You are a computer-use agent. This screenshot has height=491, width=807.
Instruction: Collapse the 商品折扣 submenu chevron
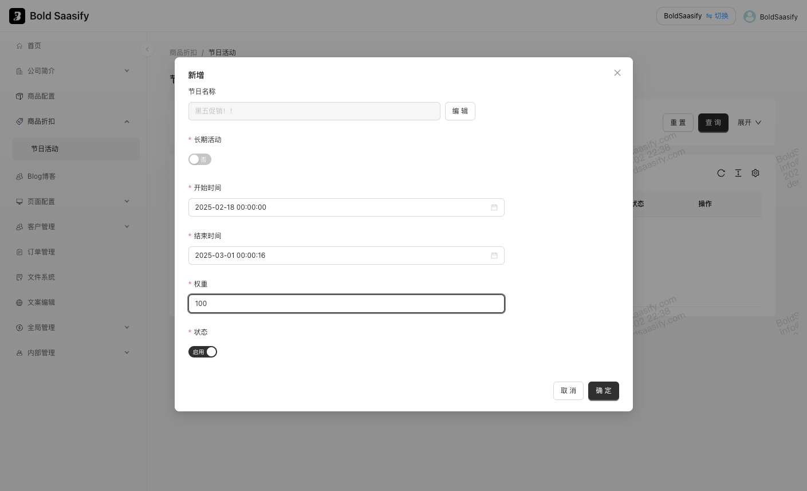click(x=127, y=121)
